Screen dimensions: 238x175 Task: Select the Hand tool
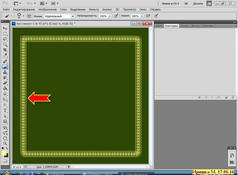(5, 138)
